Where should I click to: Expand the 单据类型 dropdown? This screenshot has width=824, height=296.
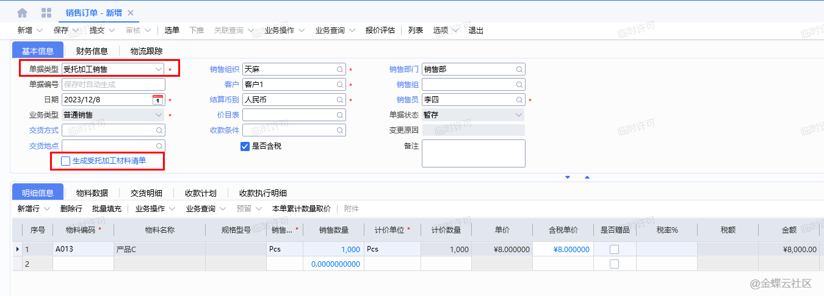(159, 69)
